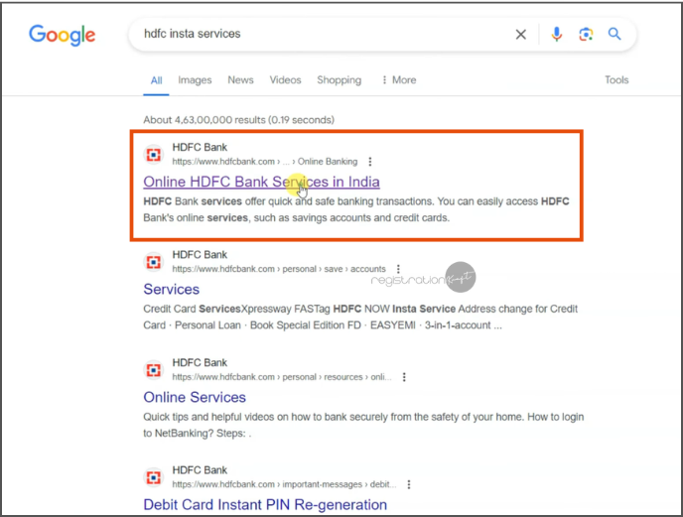The height and width of the screenshot is (517, 683).
Task: Click HDFC favicon of Online Services result
Action: [x=153, y=370]
